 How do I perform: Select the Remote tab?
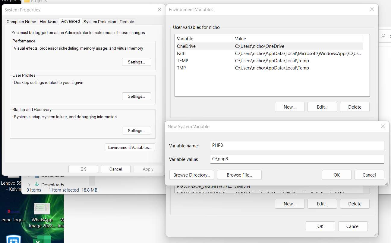(x=127, y=22)
